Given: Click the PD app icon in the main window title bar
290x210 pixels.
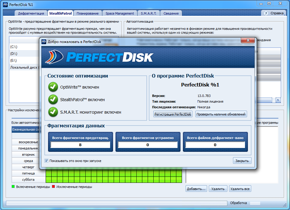Looking at the screenshot, I should pyautogui.click(x=5, y=4).
